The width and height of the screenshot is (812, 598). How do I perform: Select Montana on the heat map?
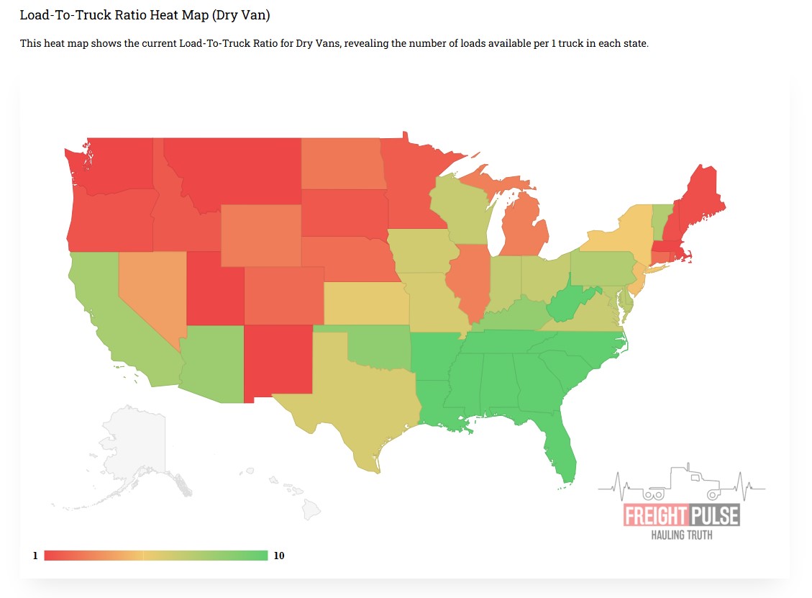coord(230,169)
